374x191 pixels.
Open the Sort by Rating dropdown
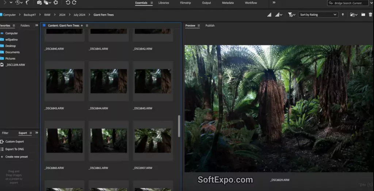[318, 15]
